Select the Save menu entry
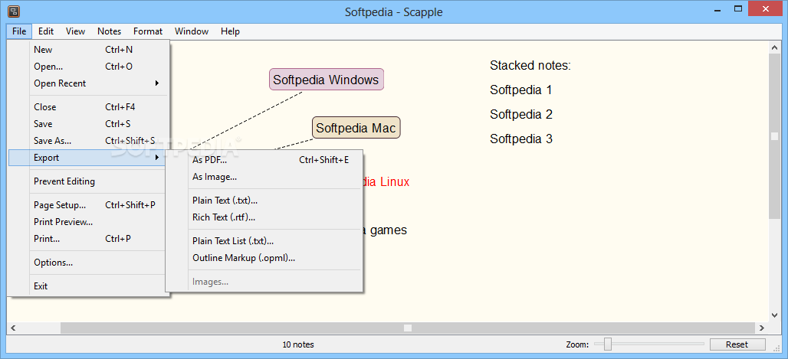The height and width of the screenshot is (359, 788). (88, 123)
